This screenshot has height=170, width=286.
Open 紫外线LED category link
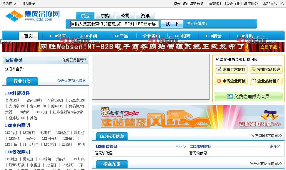pyautogui.click(x=16, y=118)
